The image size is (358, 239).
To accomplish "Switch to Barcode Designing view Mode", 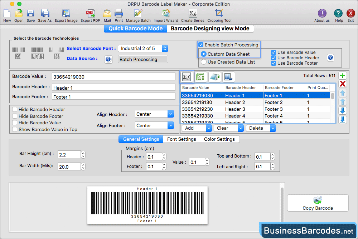I will (210, 29).
